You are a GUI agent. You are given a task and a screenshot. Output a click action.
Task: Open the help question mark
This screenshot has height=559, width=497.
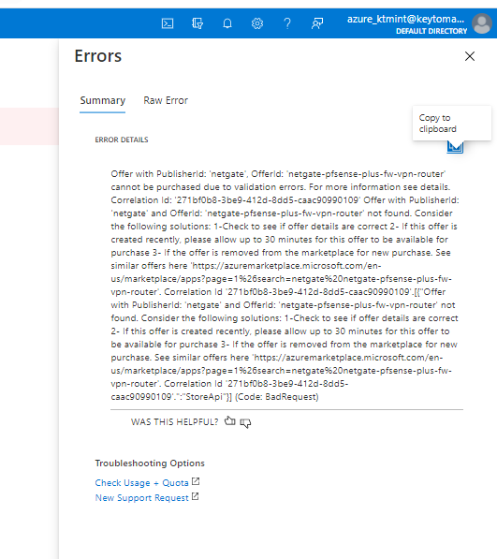[x=287, y=23]
